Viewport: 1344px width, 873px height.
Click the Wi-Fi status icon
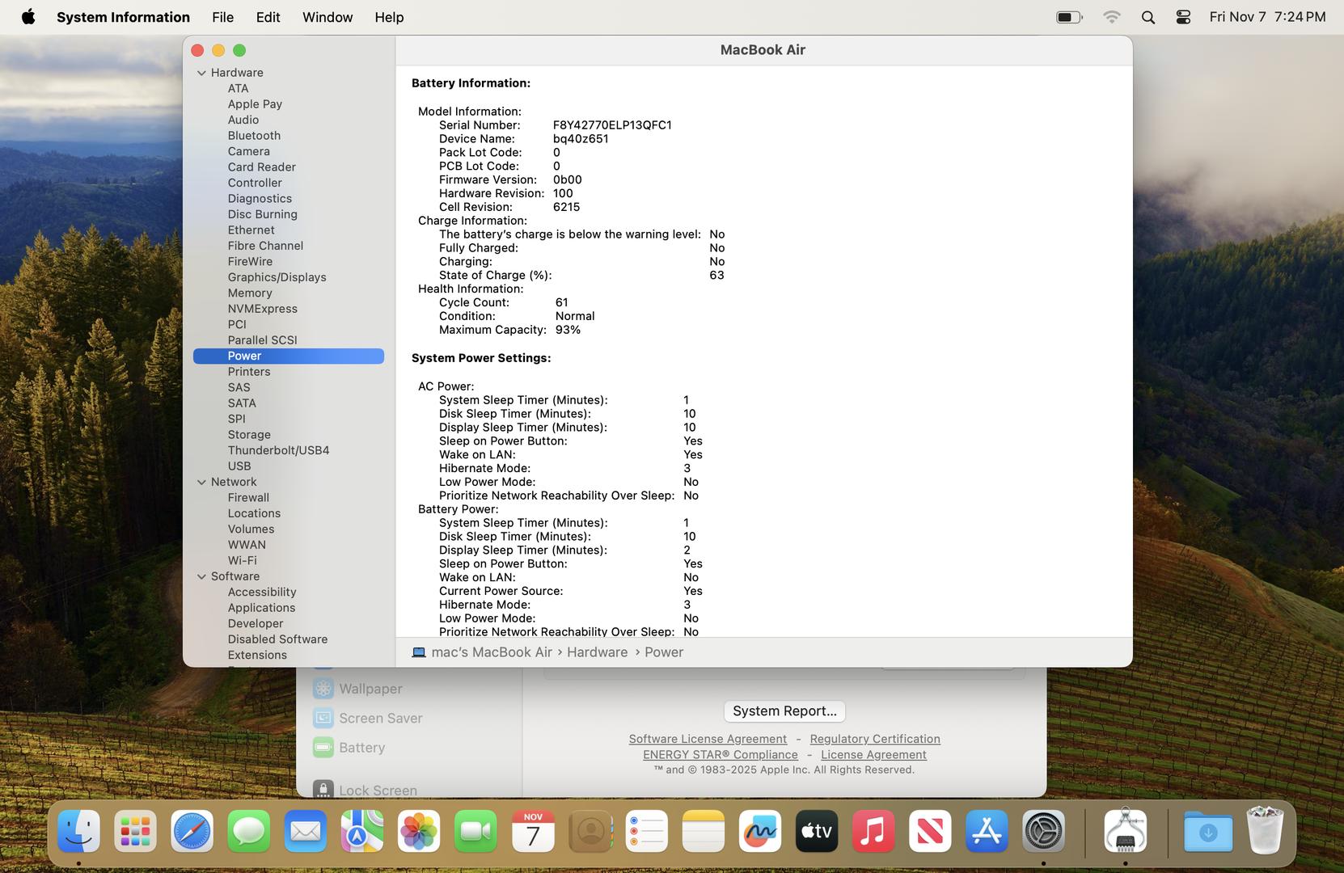point(1112,17)
